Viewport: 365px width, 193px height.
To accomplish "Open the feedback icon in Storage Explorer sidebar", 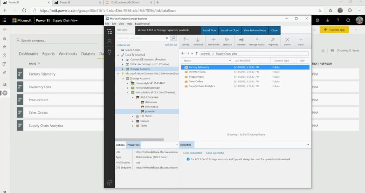I will click(x=109, y=183).
